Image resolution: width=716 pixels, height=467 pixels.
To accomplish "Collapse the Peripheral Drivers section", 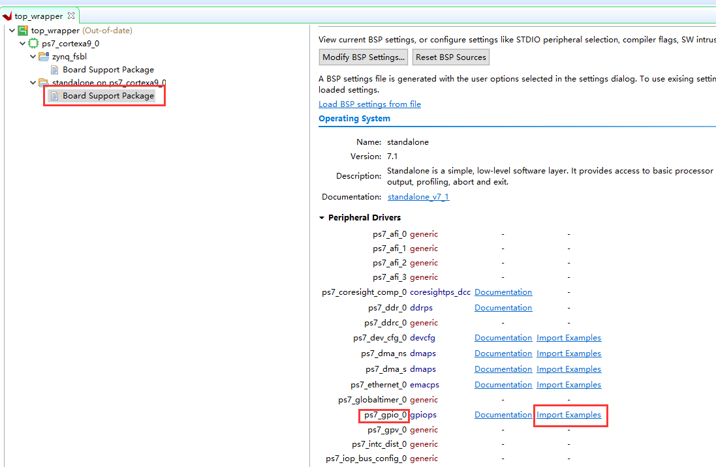I will pos(322,218).
